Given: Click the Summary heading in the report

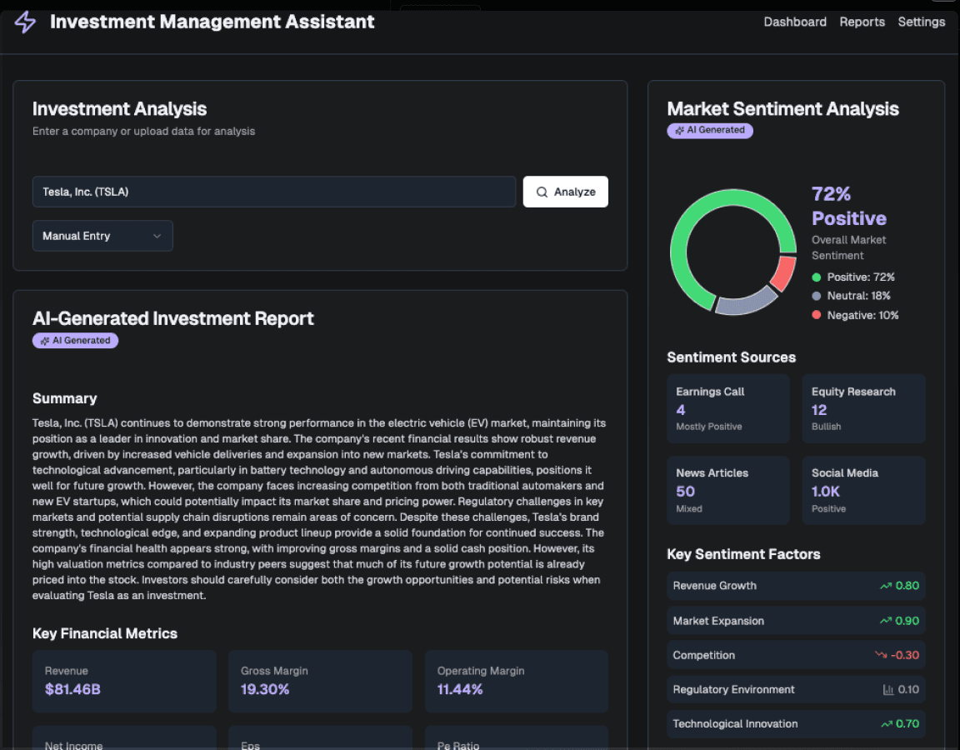Looking at the screenshot, I should pos(64,398).
